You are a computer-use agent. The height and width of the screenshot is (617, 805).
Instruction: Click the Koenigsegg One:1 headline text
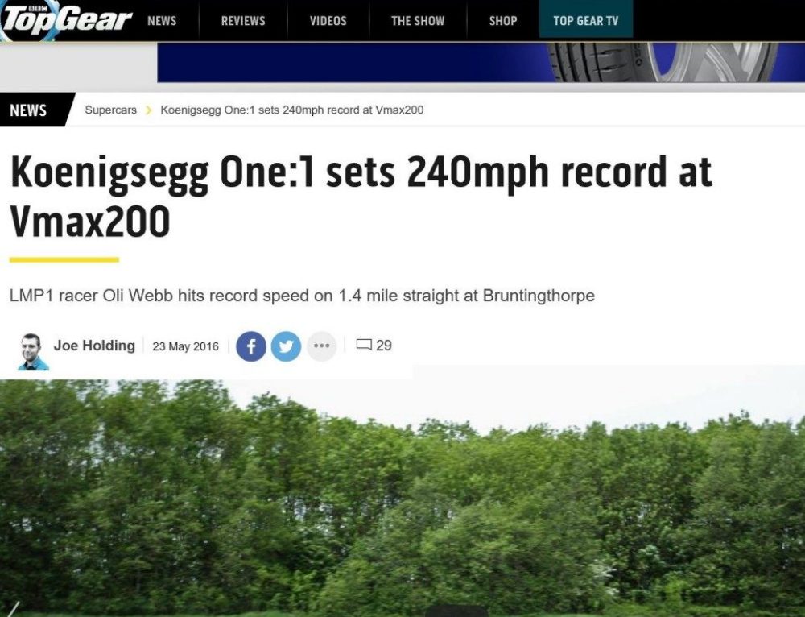[361, 197]
